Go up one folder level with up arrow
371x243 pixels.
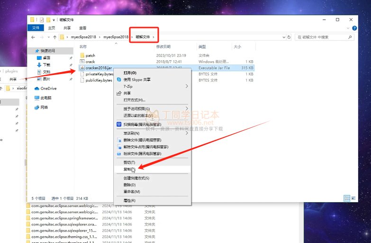[54, 37]
